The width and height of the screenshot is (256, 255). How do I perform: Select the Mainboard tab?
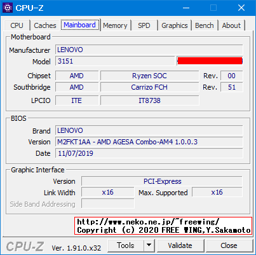tap(80, 25)
